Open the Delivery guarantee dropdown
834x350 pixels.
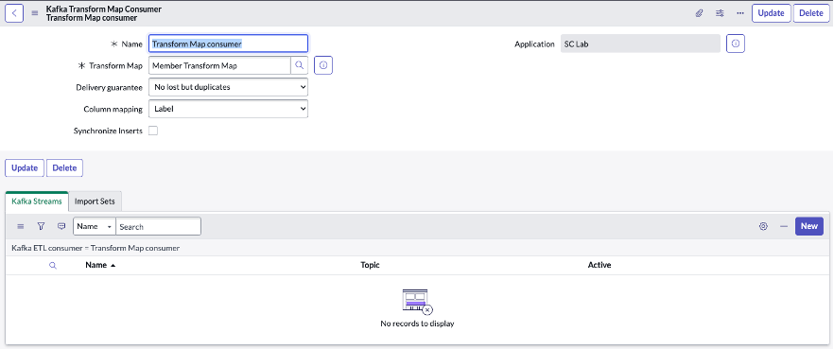pos(228,87)
